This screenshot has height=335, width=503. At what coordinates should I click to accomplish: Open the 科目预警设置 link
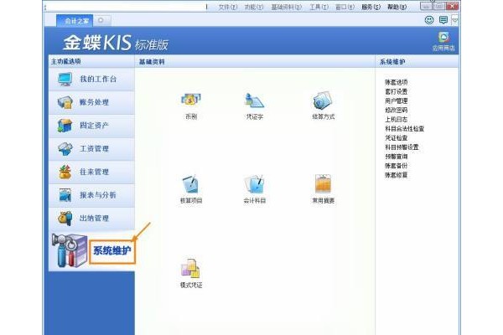(402, 147)
